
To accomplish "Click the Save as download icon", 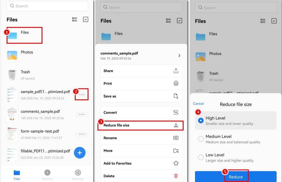I will point(176,96).
